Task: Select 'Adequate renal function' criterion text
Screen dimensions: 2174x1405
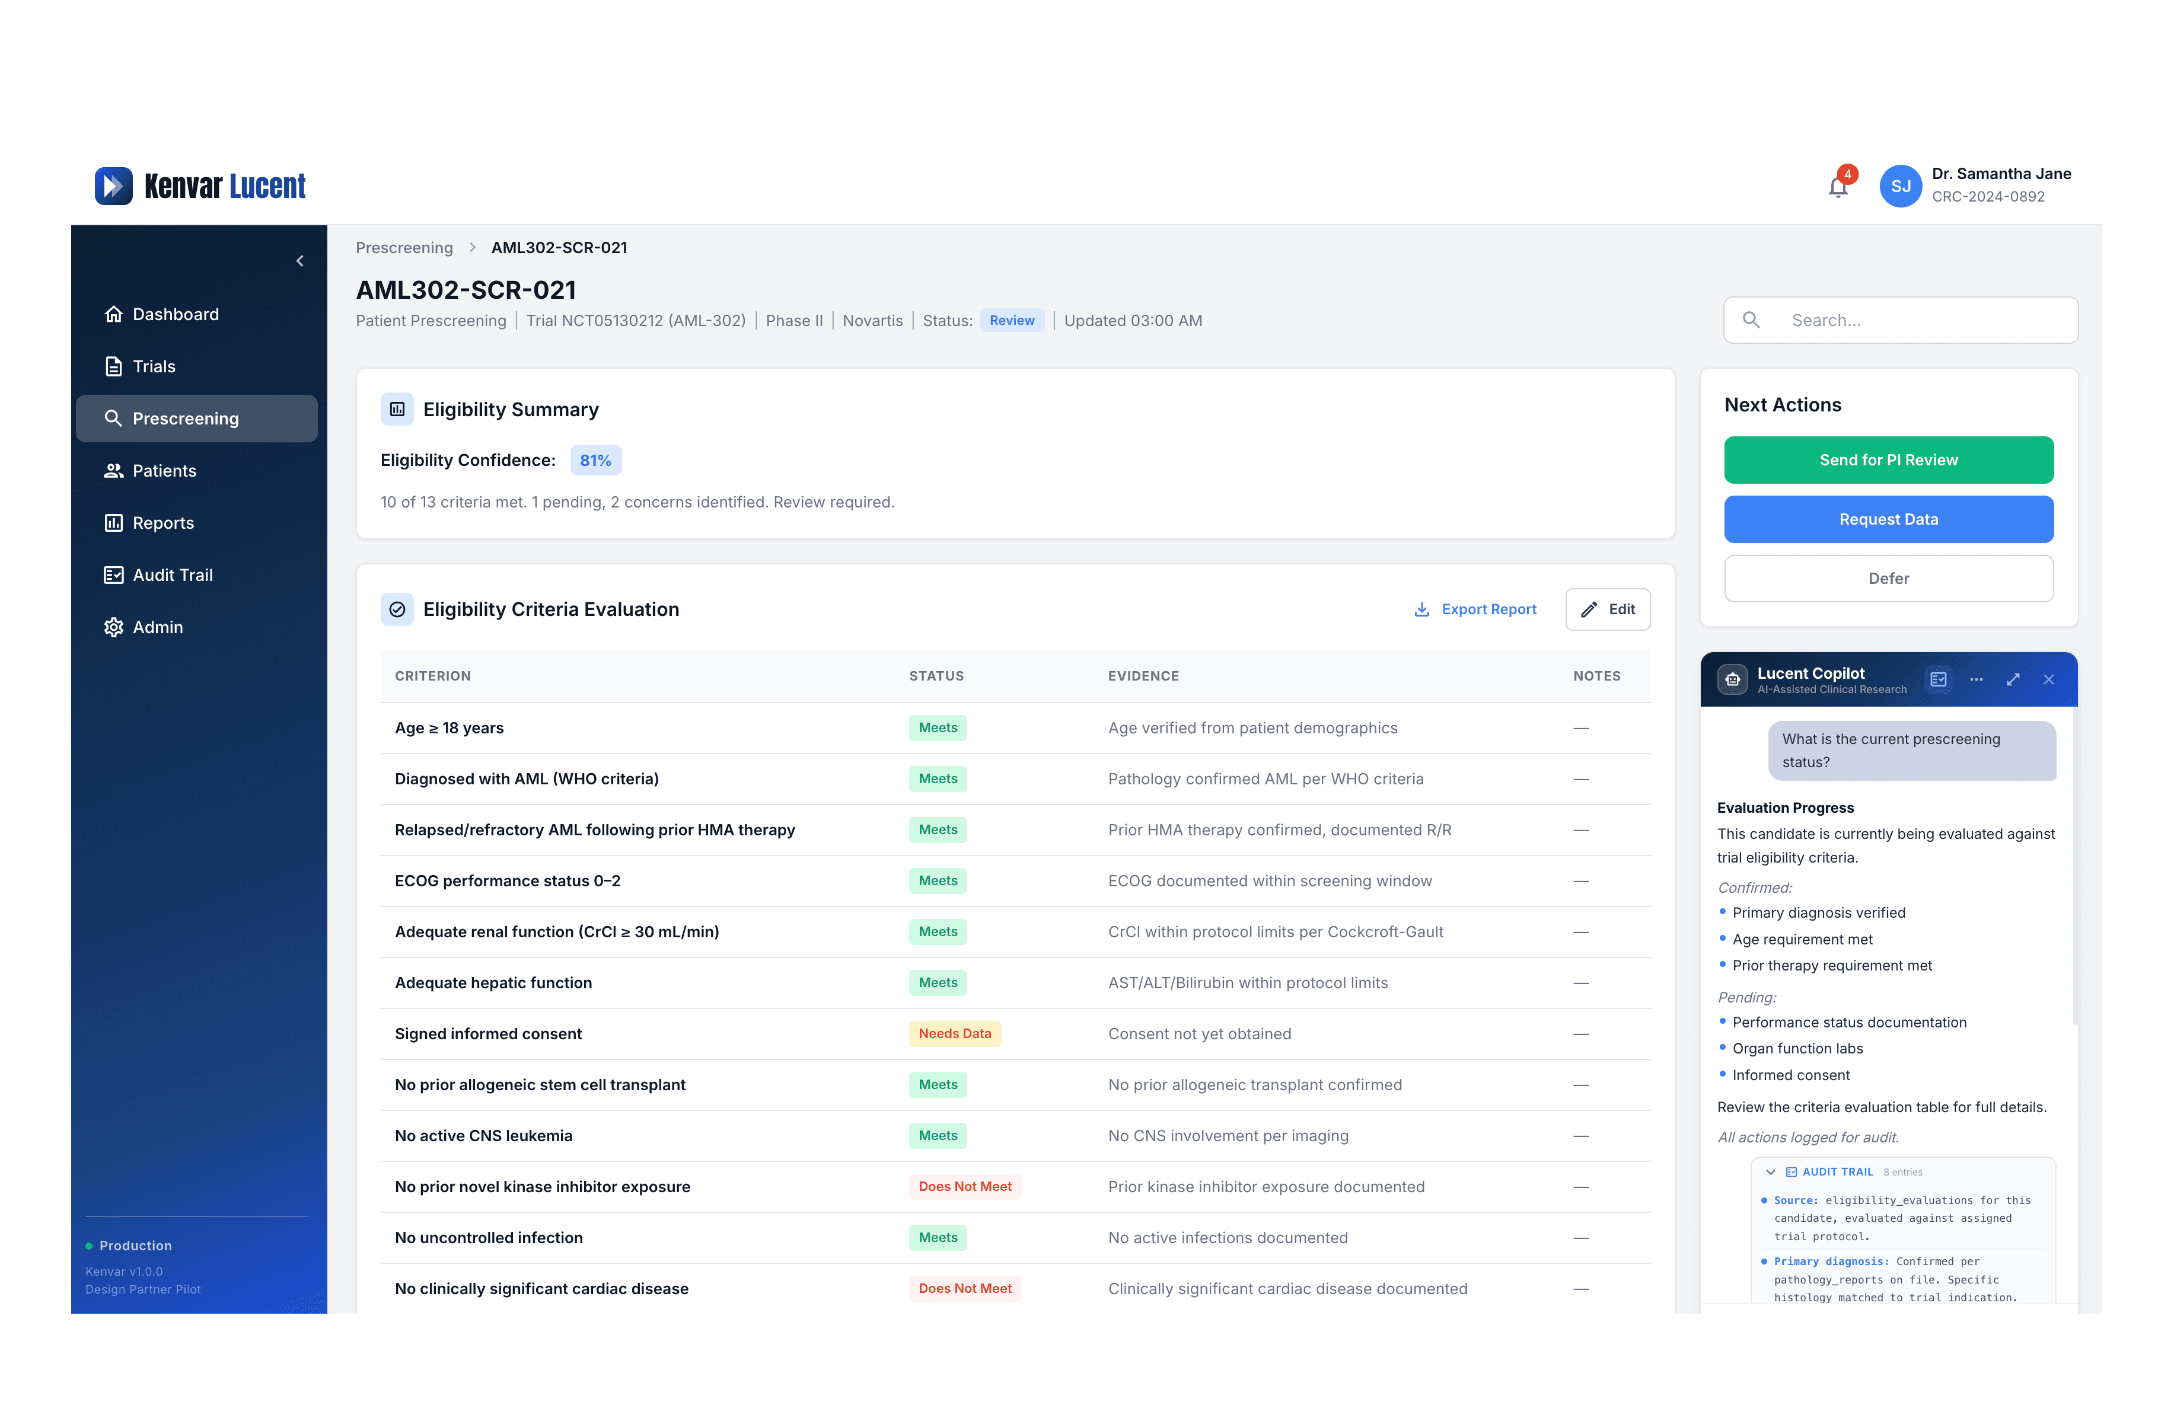Action: click(557, 933)
